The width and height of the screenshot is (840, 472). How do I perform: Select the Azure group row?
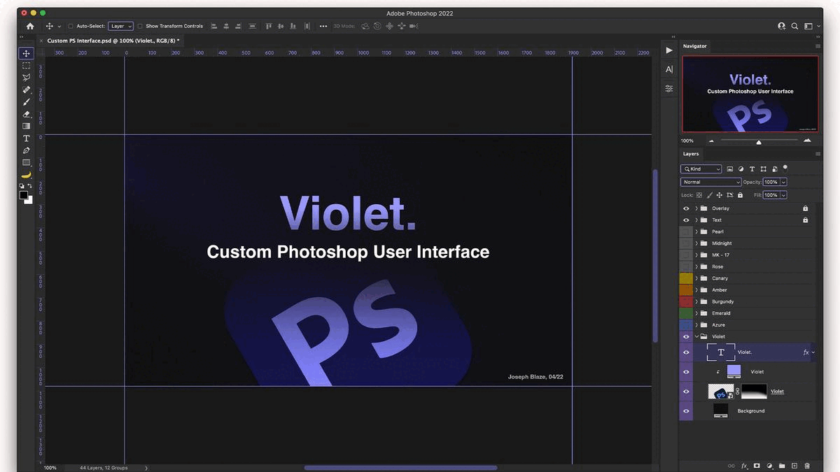[x=747, y=325]
